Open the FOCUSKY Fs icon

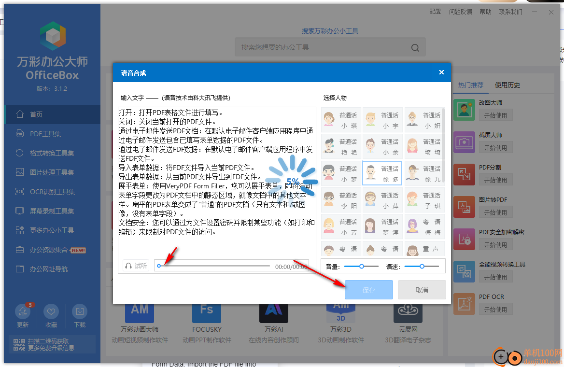pyautogui.click(x=207, y=313)
